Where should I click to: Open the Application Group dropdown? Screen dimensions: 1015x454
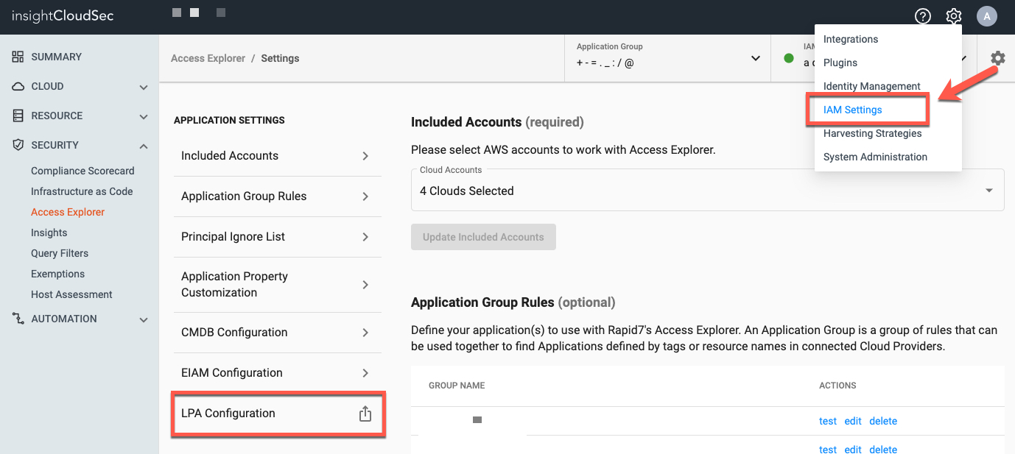[x=755, y=58]
